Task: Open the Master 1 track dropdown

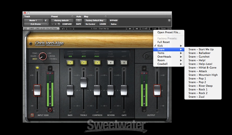Action: point(34,20)
